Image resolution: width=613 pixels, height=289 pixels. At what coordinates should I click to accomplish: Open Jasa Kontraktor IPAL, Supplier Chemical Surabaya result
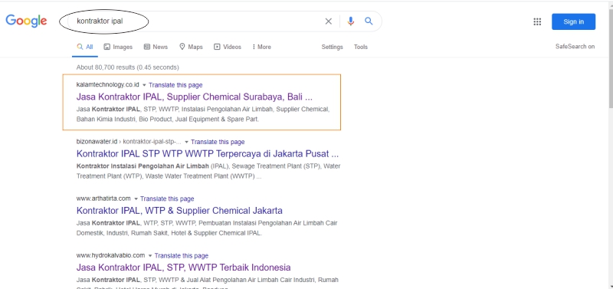point(195,97)
